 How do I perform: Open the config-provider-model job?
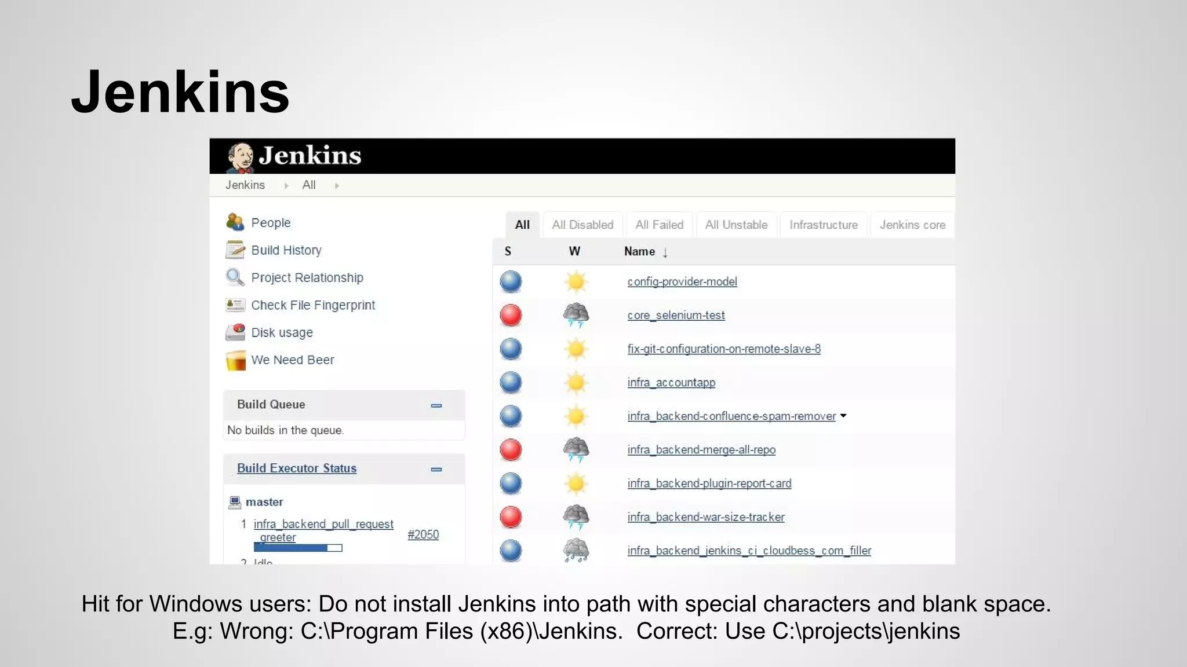click(x=682, y=282)
